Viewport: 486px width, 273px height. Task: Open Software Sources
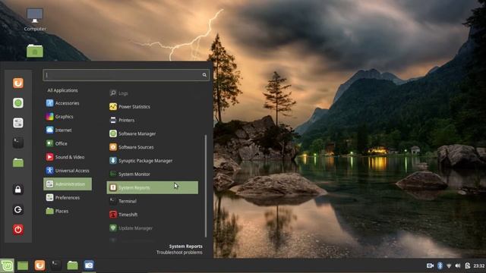(x=153, y=147)
